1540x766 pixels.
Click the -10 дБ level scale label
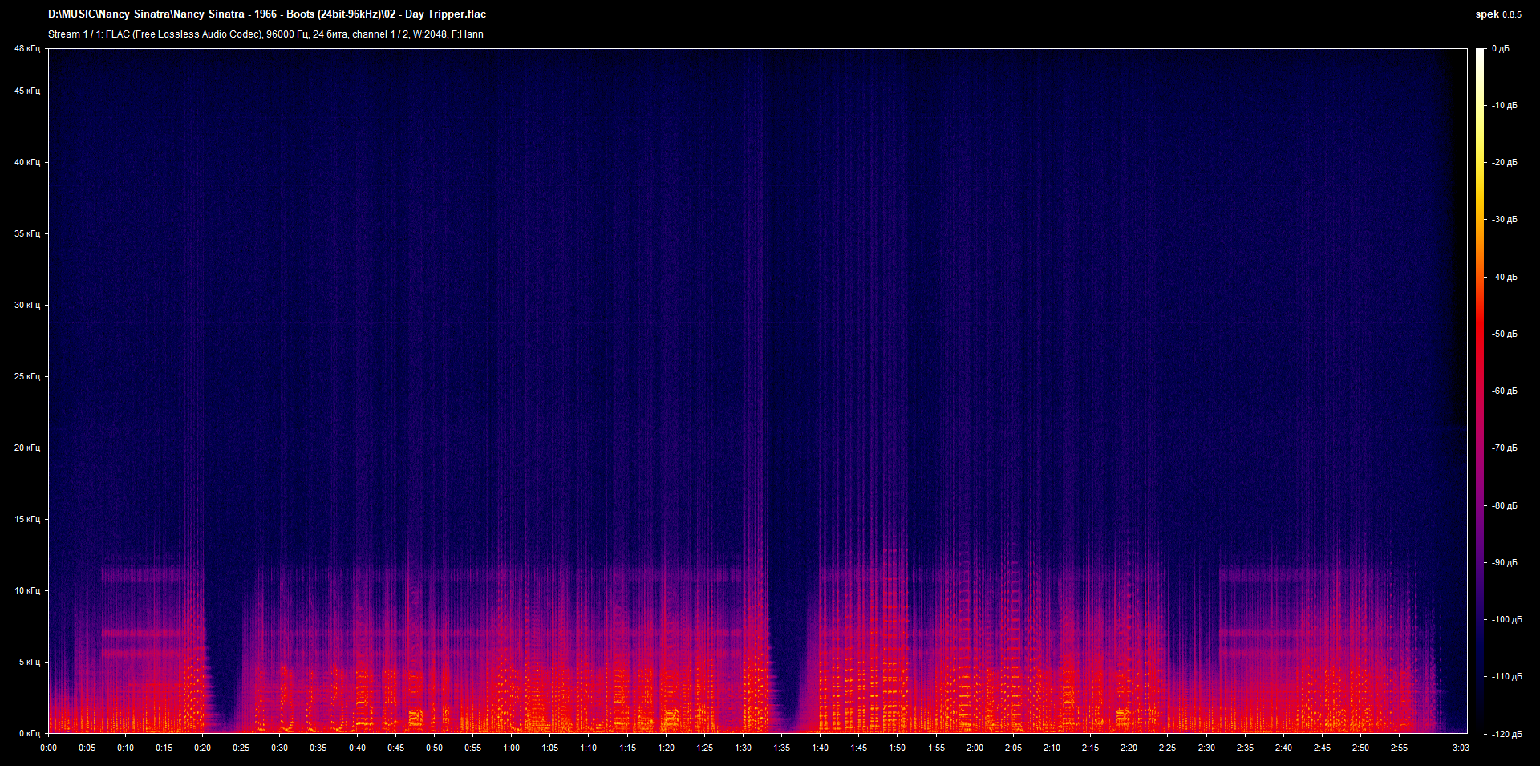point(1504,106)
